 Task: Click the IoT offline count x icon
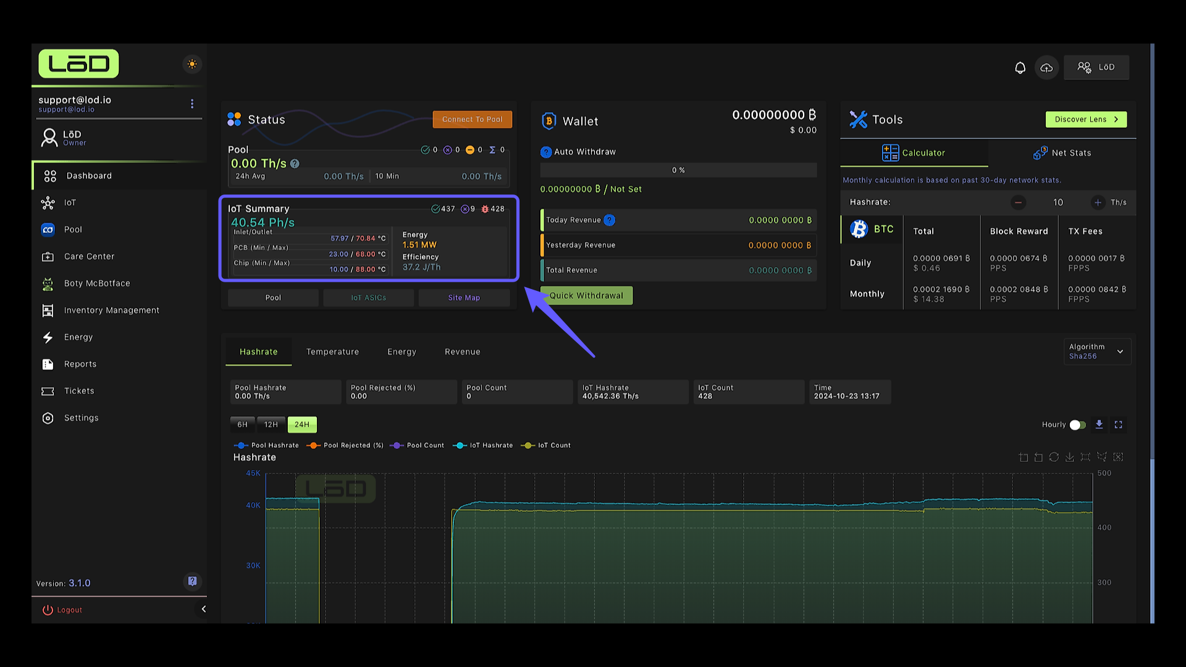(465, 209)
